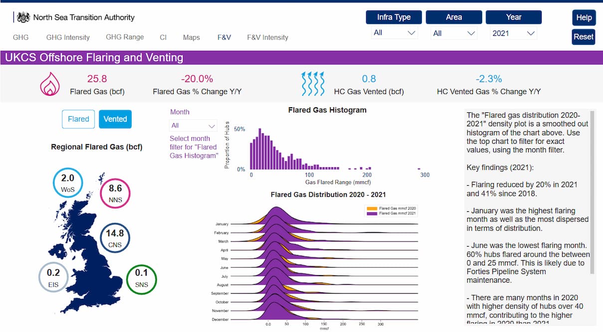The image size is (603, 332).
Task: Expand the Area filter dropdown
Action: click(453, 33)
